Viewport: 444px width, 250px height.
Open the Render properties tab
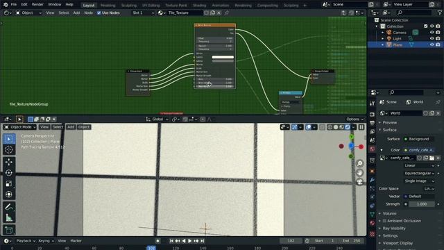372,114
